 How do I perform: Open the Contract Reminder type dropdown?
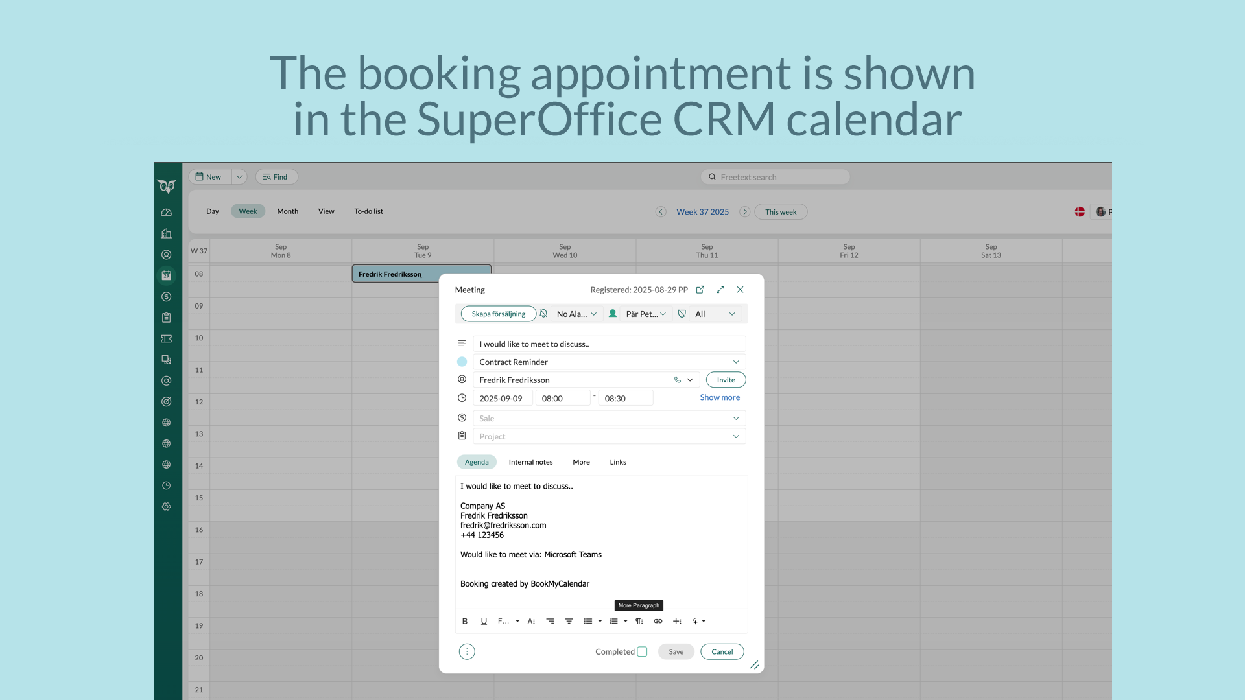tap(610, 362)
